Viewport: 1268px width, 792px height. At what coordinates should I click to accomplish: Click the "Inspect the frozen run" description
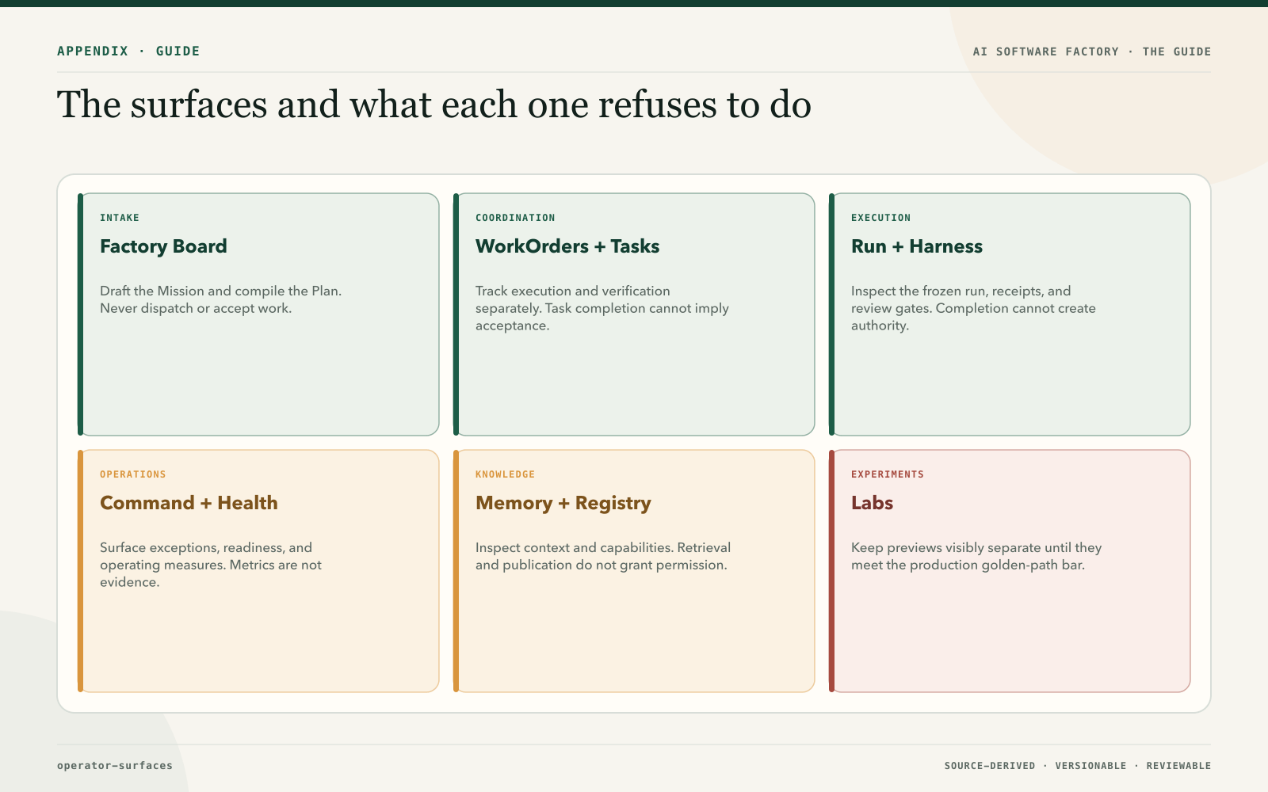(973, 308)
